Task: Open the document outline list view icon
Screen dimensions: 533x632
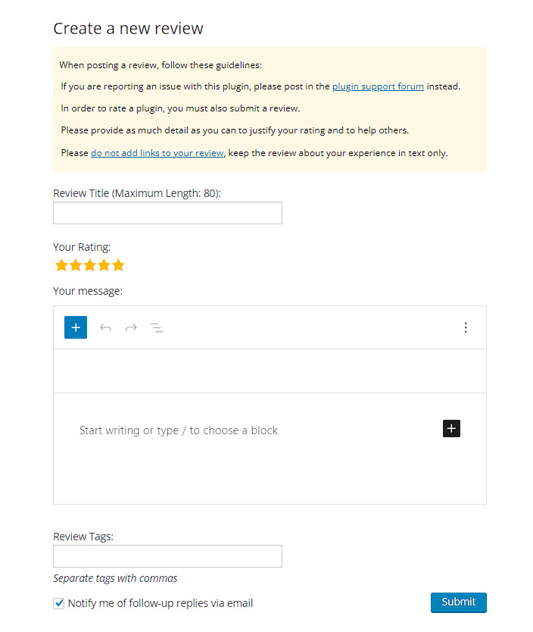Action: tap(157, 327)
